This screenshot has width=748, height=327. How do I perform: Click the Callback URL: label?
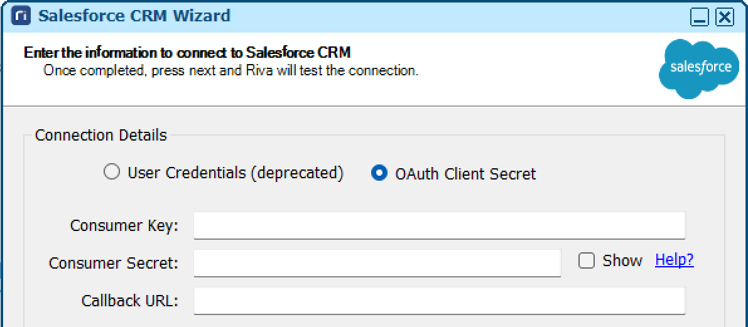tap(130, 301)
